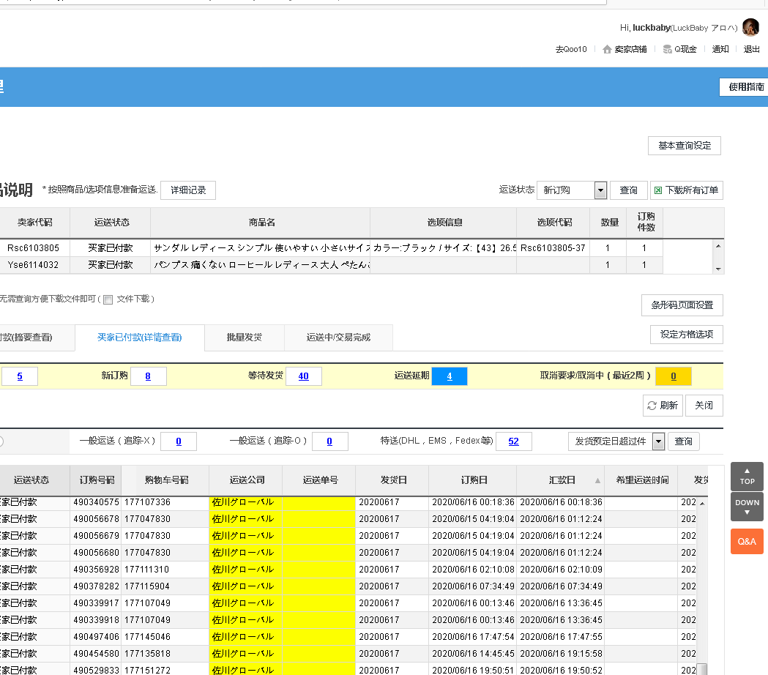Open 卖家店铺 via the home icon
768x675 pixels.
607,50
